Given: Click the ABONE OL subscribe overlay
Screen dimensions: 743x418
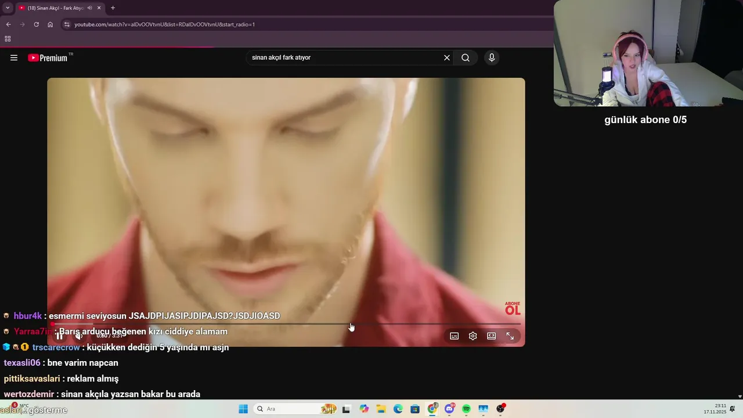Looking at the screenshot, I should click(x=513, y=308).
